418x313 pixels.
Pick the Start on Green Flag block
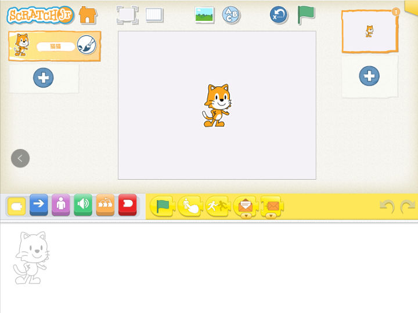163,206
